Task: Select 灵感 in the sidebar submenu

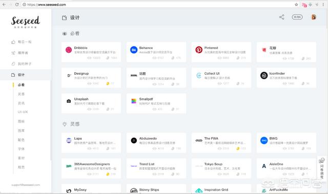Action: (x=22, y=94)
